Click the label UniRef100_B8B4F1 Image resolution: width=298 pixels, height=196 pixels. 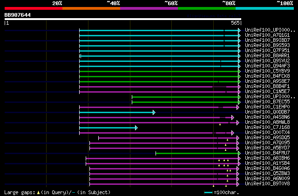pos(267,87)
